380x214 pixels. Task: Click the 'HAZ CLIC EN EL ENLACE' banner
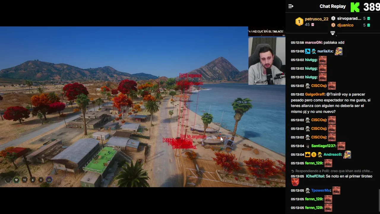(267, 31)
